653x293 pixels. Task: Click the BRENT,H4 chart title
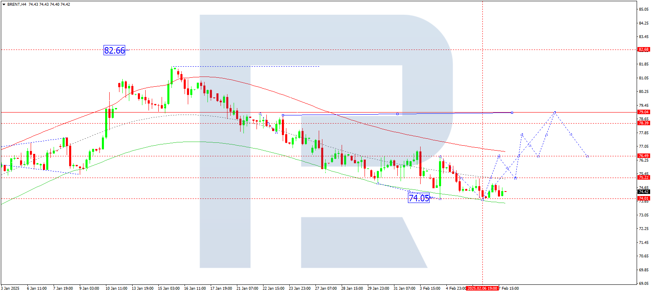[x=17, y=5]
